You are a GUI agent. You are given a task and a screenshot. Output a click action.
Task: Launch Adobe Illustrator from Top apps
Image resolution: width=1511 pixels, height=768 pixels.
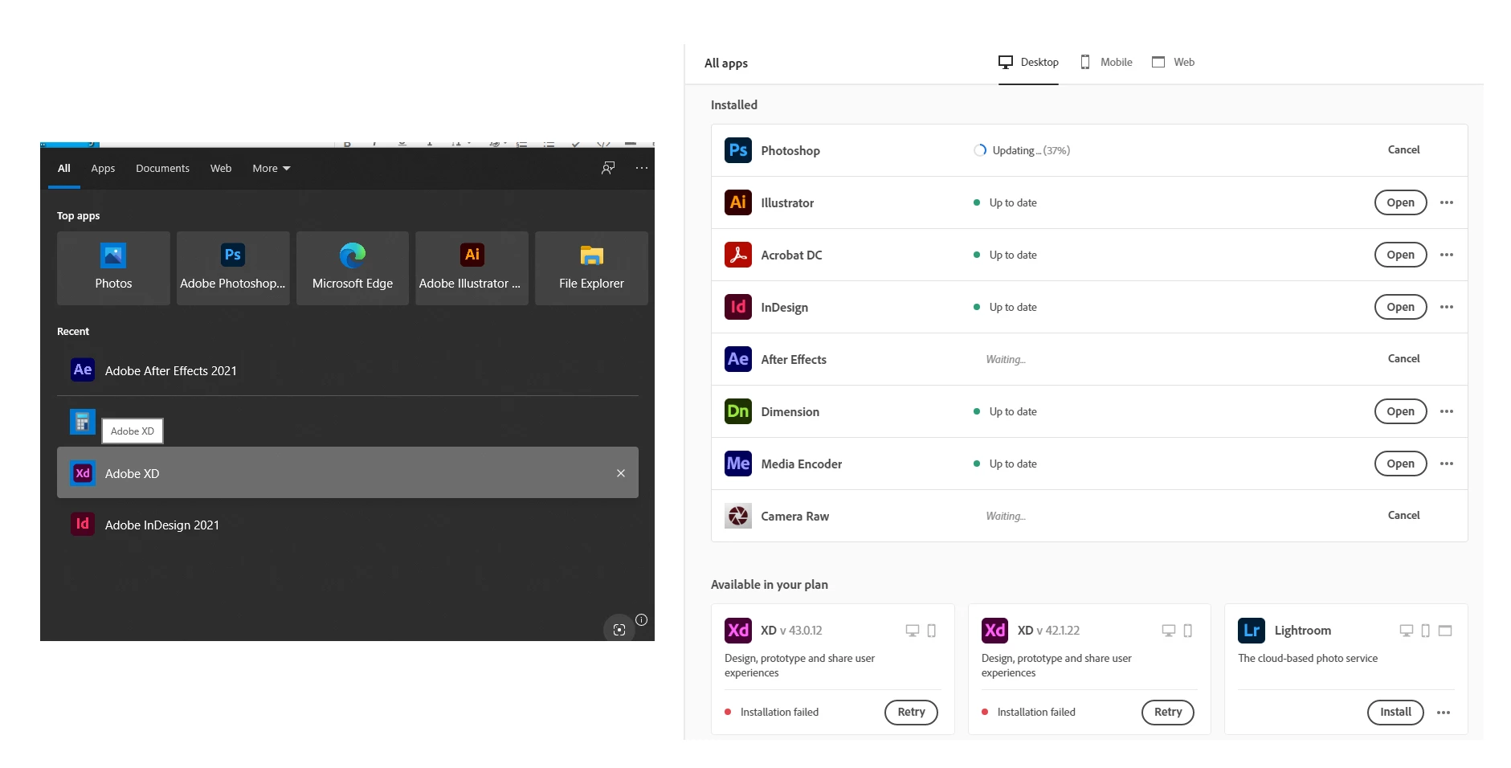click(x=472, y=268)
